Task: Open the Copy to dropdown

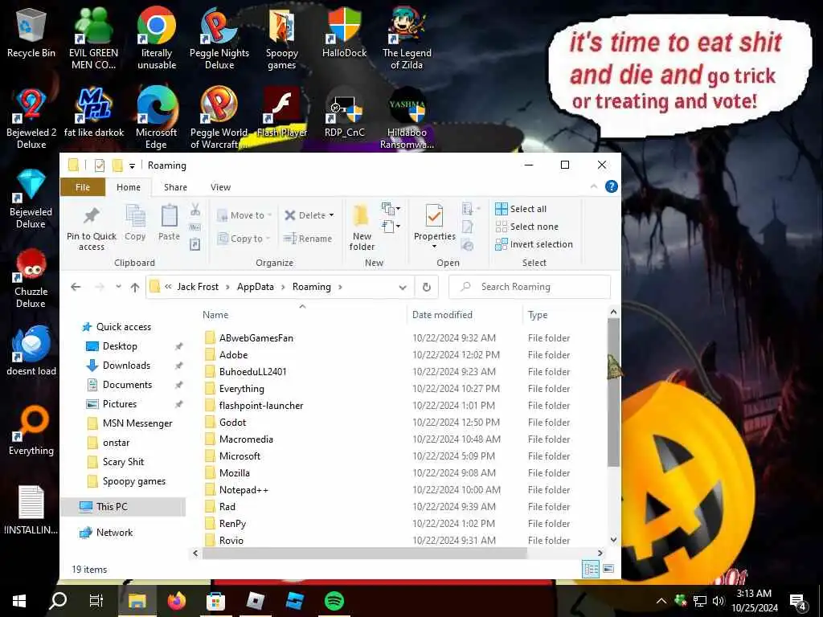Action: (x=244, y=239)
